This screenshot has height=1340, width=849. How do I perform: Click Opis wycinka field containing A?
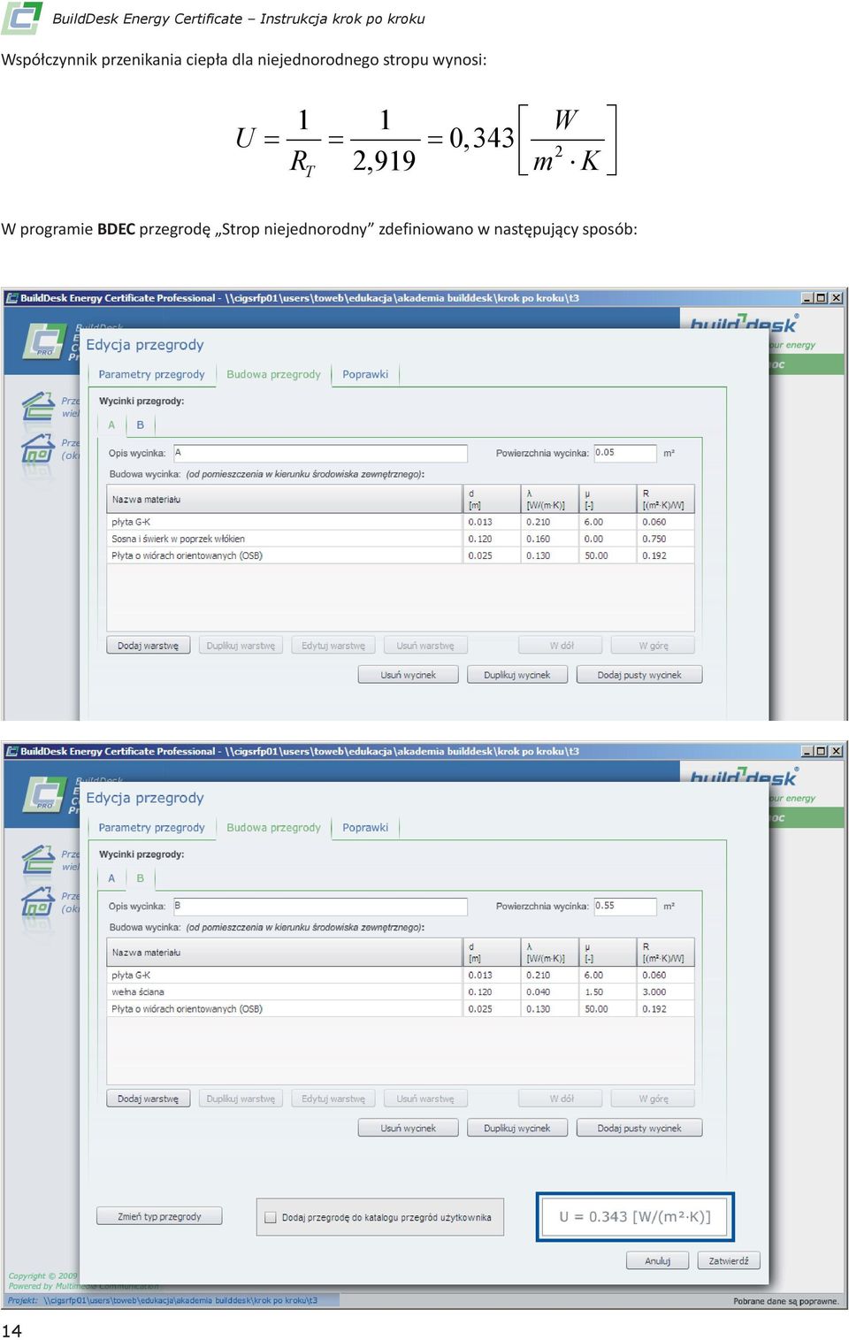point(320,453)
